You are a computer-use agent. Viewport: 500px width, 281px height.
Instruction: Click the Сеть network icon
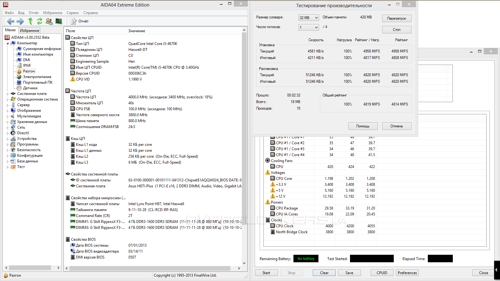click(x=13, y=127)
